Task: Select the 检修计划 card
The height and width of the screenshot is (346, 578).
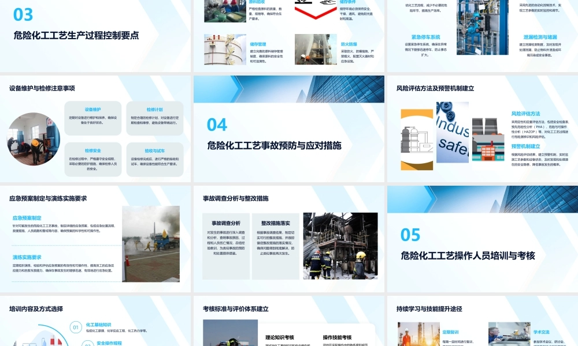Action: (155, 118)
